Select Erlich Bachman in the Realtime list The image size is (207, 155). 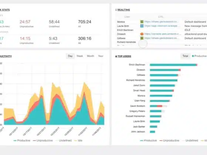[x=125, y=30]
